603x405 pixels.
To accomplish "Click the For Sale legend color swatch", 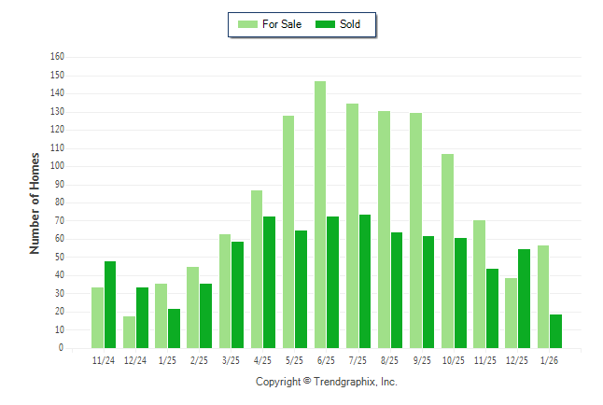I will pyautogui.click(x=247, y=24).
